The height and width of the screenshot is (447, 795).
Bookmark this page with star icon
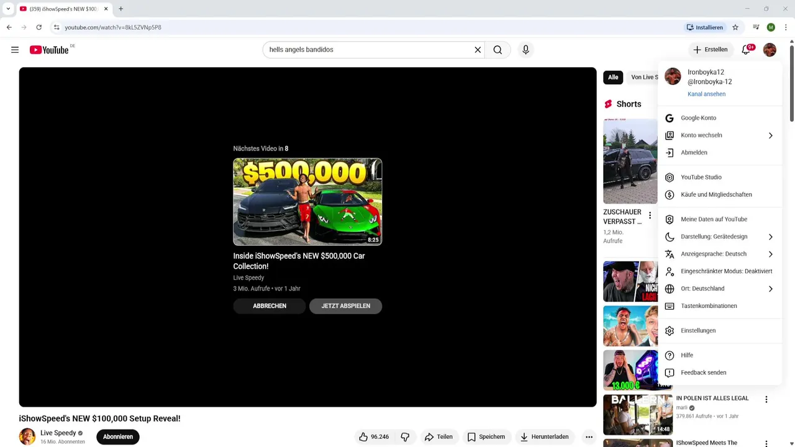click(x=735, y=27)
